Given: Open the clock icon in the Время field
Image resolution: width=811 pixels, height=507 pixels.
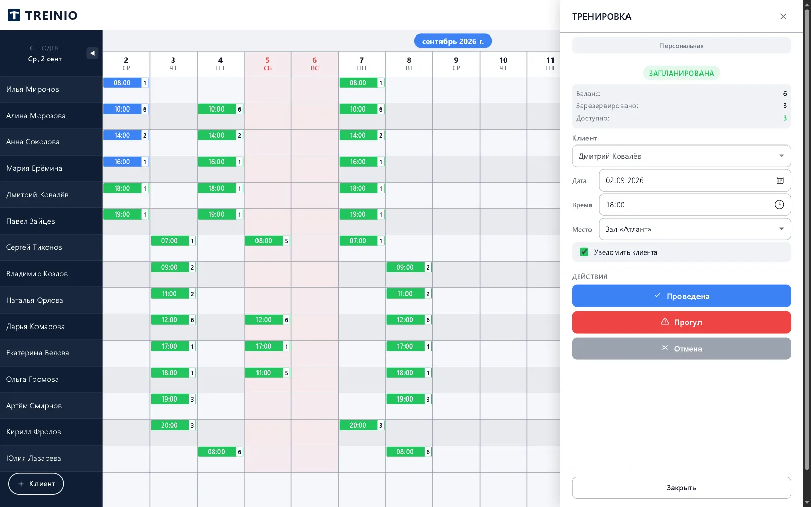Looking at the screenshot, I should coord(779,205).
